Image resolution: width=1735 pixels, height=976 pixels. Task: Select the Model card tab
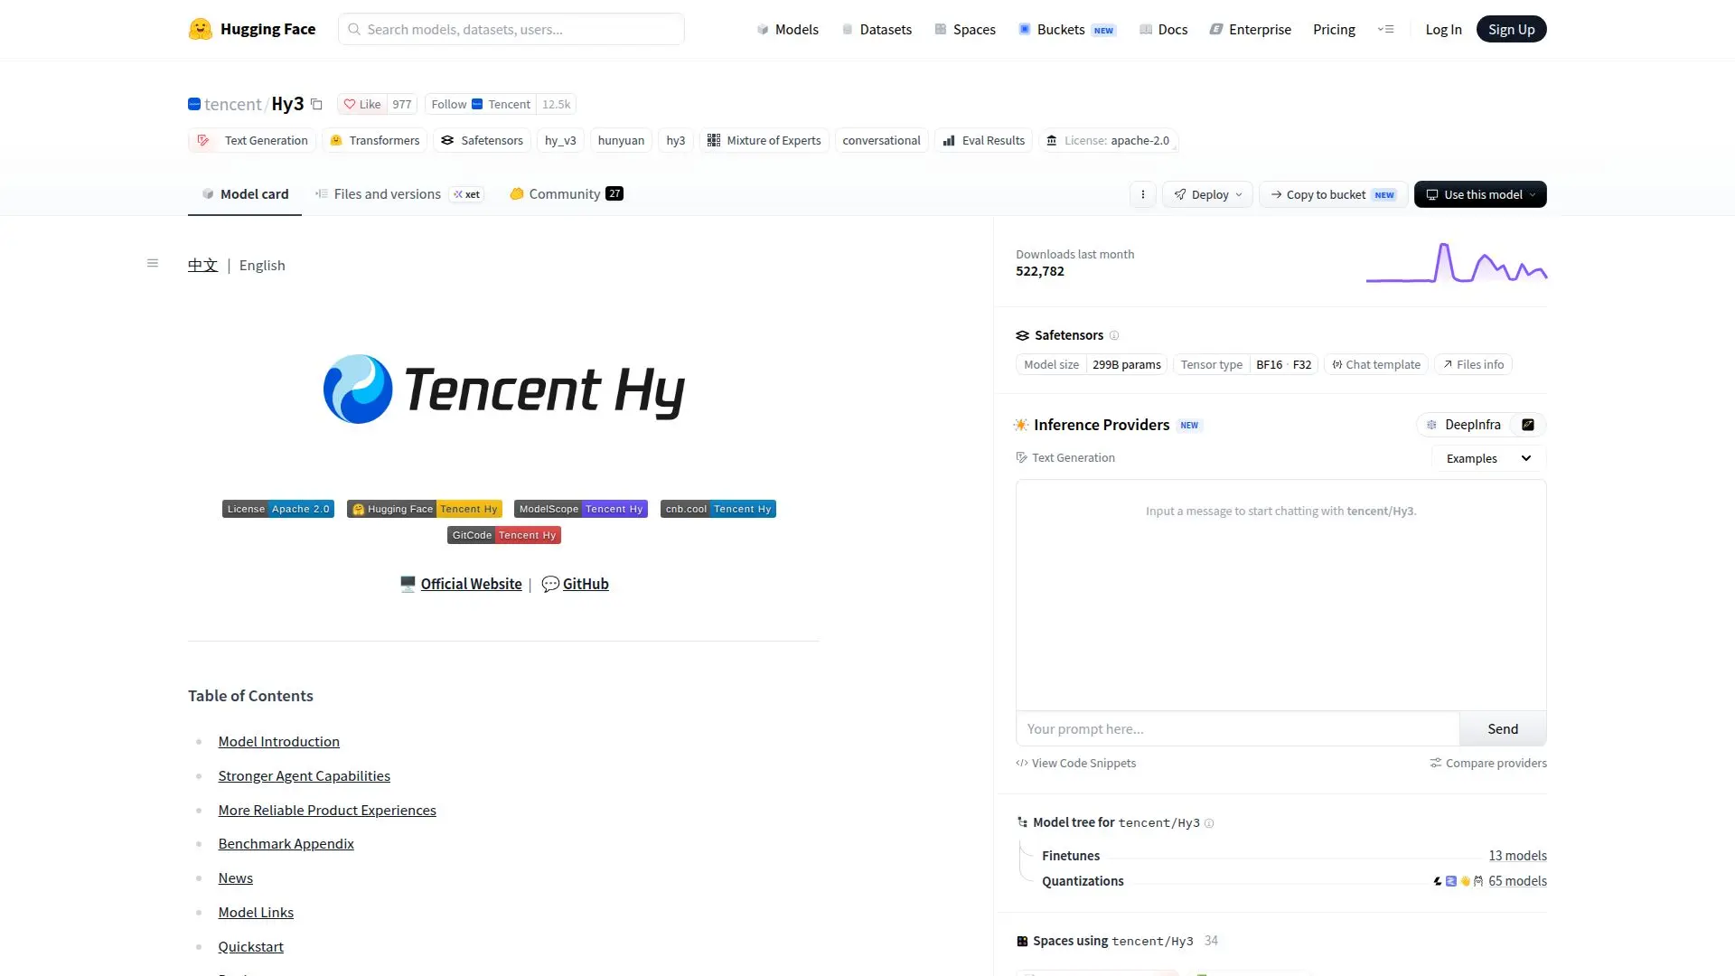[x=245, y=194]
